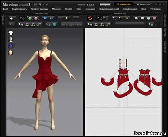Click the yellow avatar figure toolbar icon
Image resolution: width=168 pixels, height=137 pixels.
[x=67, y=18]
